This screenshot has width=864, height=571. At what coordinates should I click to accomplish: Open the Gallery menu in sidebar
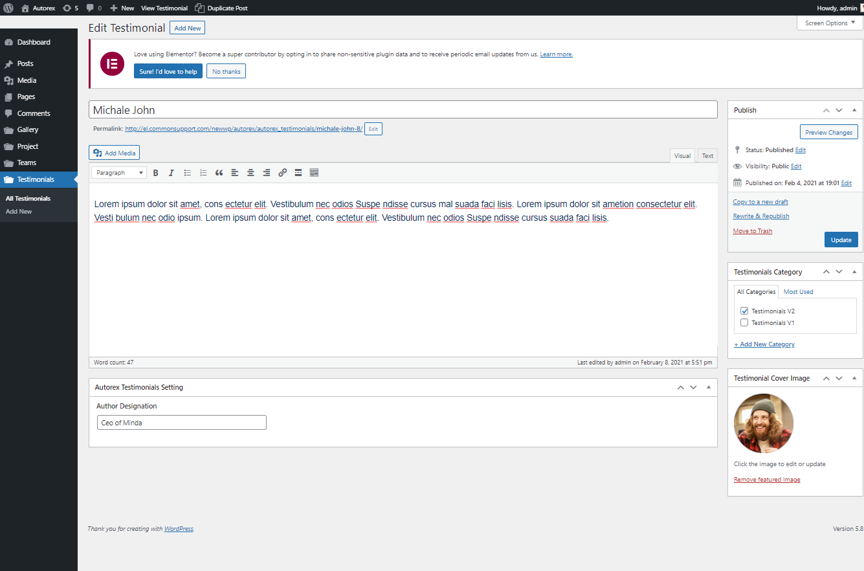tap(28, 129)
